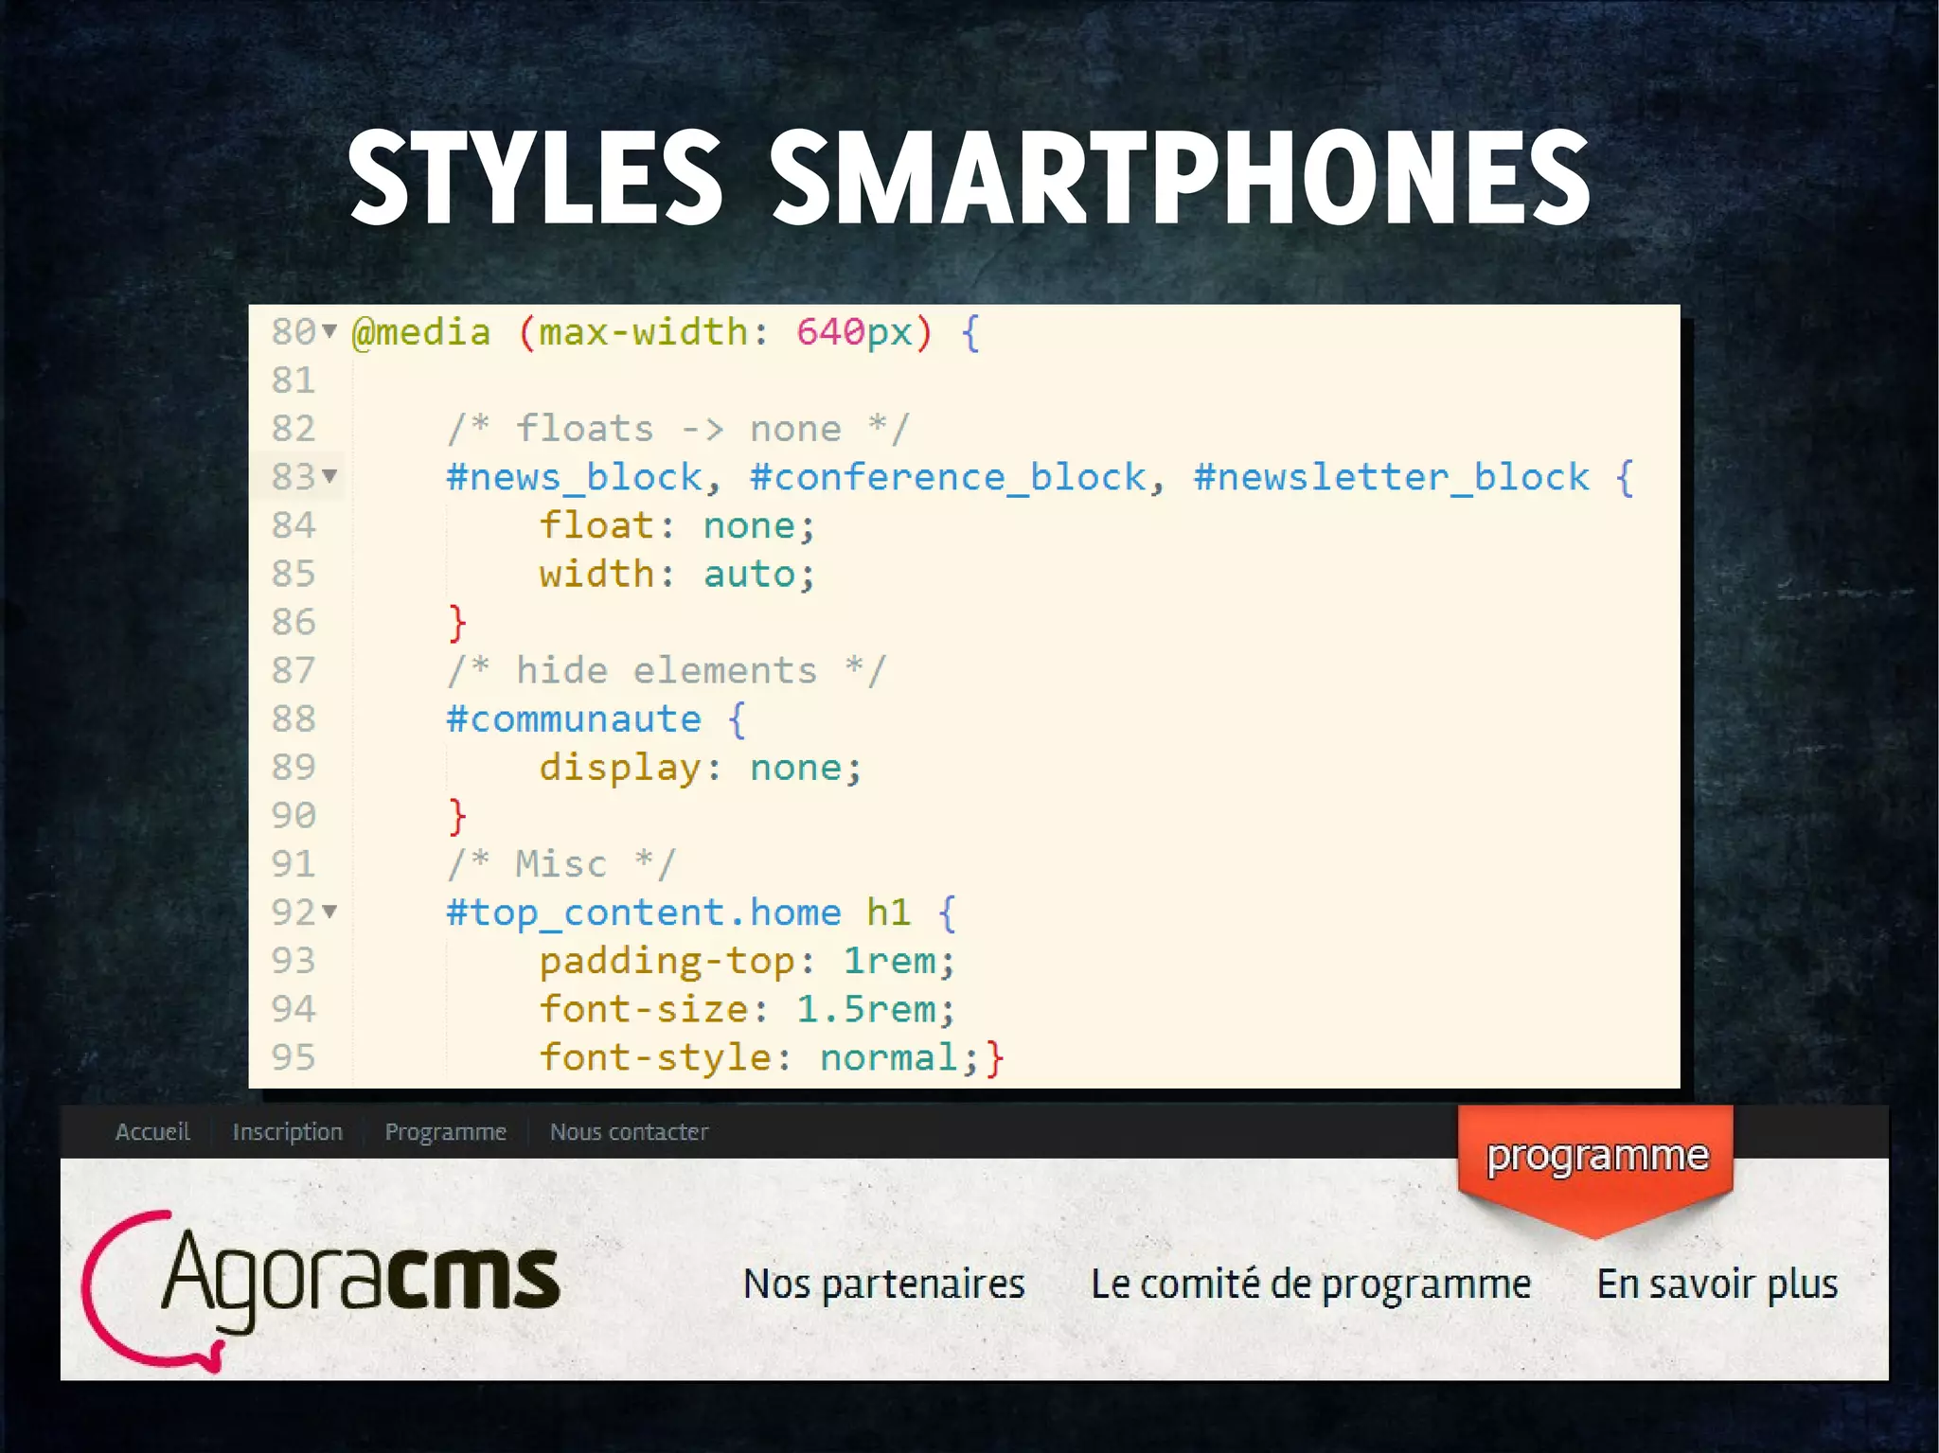Click line number 86 in gutter
Screen dimensions: 1939x1453
[x=294, y=622]
